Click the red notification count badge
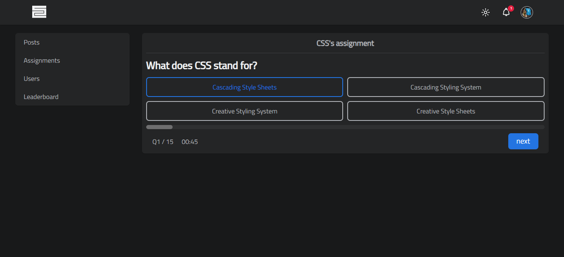This screenshot has width=564, height=257. click(511, 8)
